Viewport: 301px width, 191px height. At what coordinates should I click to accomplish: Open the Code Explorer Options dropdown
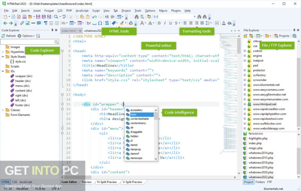[x=26, y=36]
